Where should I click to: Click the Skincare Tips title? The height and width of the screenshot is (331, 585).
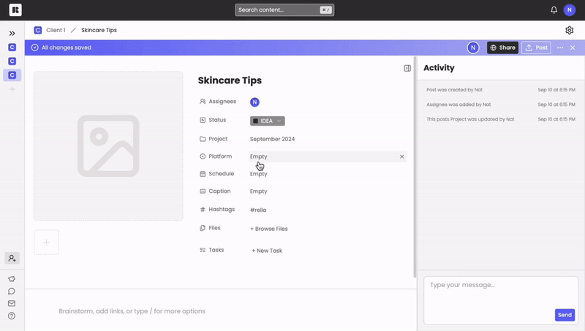coord(230,80)
